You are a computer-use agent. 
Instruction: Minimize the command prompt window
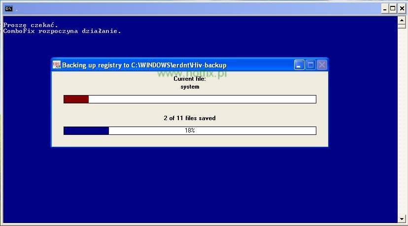(385, 8)
